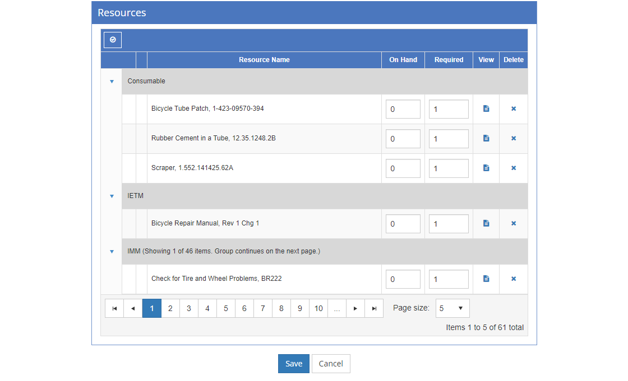
Task: Collapse the IMM group
Action: click(x=112, y=252)
